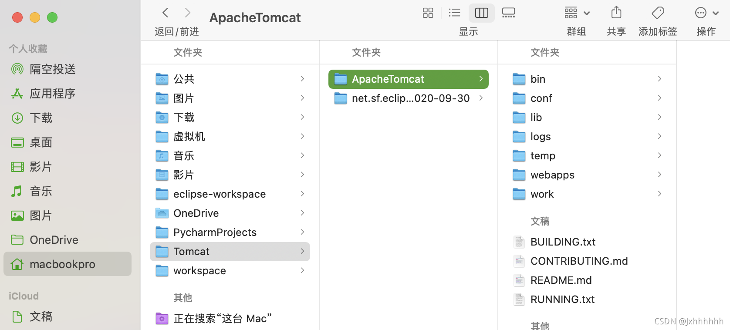Expand the PycharmProjects folder chevron

pos(302,232)
